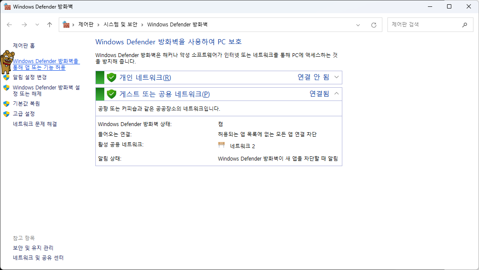Click the firewall icon in address bar
479x270 pixels.
pos(66,24)
